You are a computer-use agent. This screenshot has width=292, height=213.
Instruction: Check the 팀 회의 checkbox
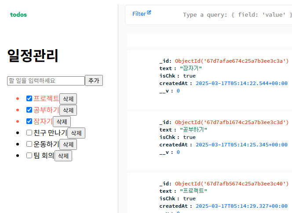pos(29,156)
